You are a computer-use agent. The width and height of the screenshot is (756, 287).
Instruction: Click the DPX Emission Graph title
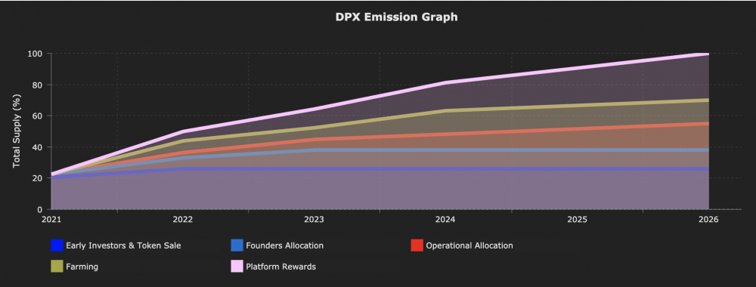[397, 17]
